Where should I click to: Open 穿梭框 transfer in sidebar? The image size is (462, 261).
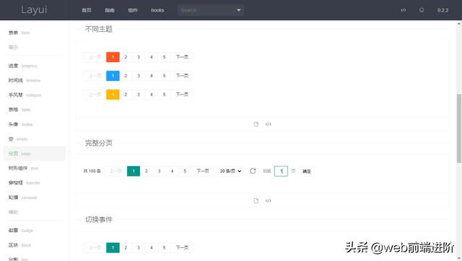pos(34,182)
